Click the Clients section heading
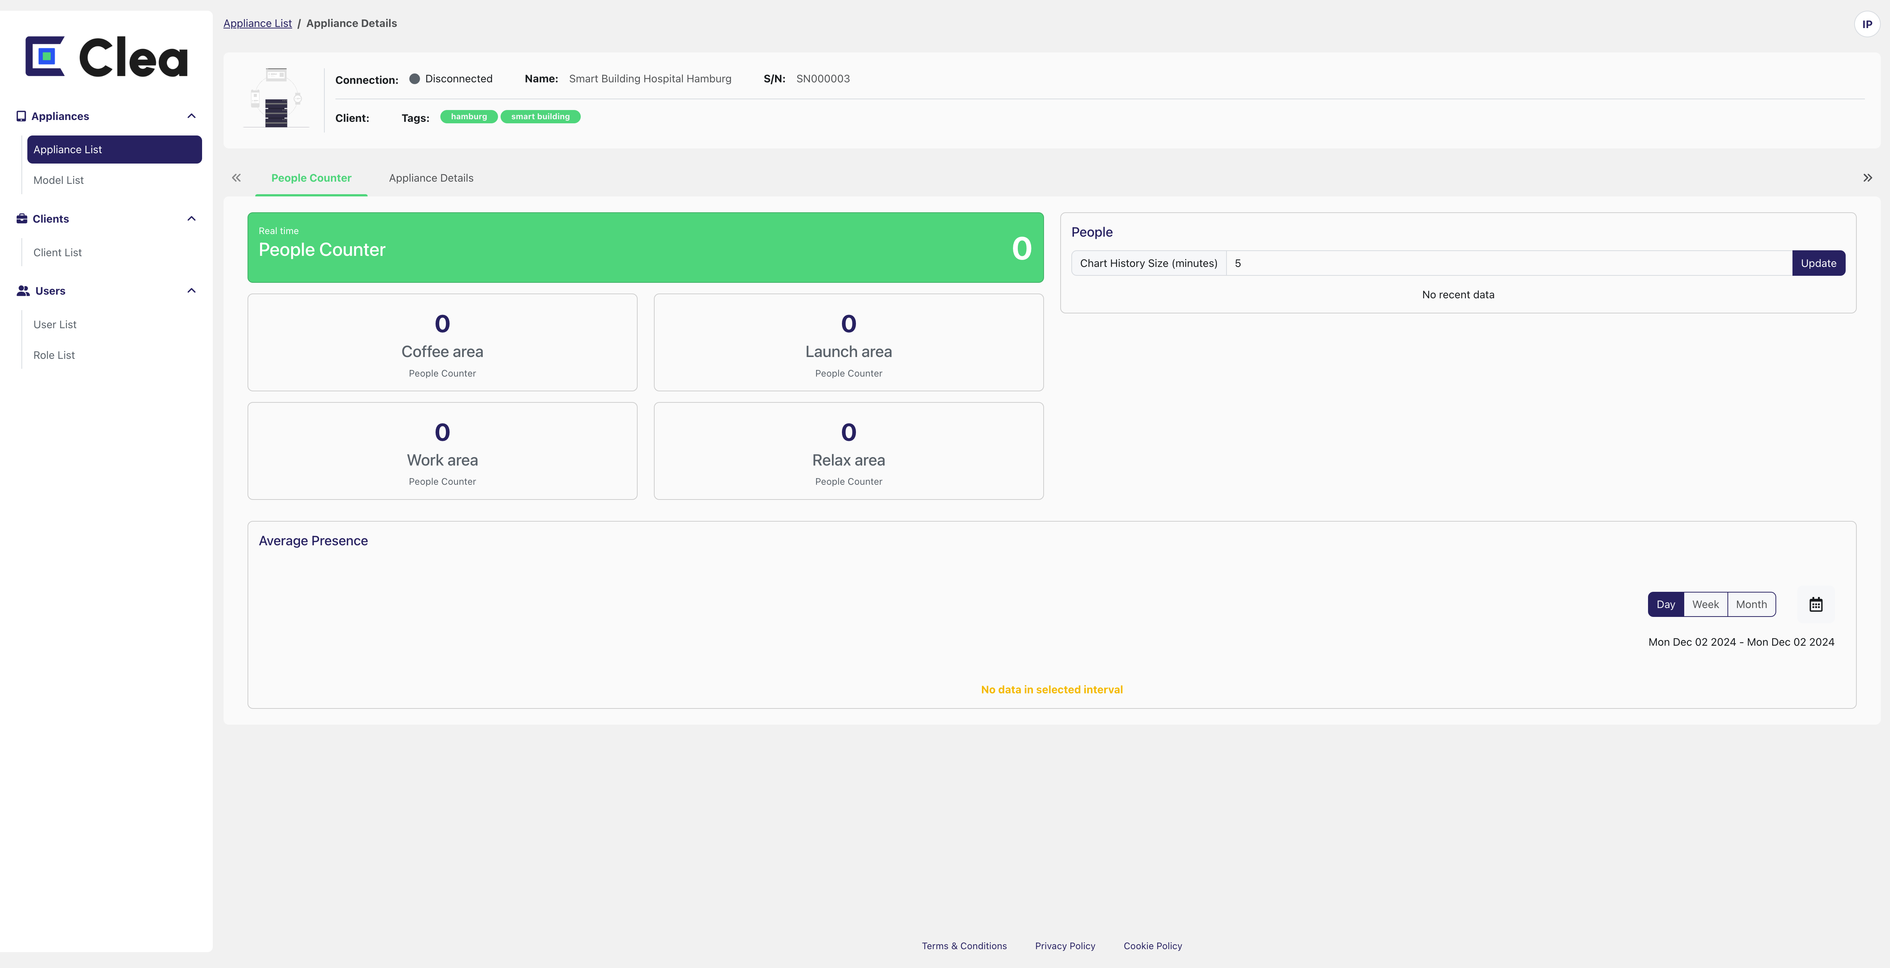The height and width of the screenshot is (968, 1890). [x=51, y=219]
